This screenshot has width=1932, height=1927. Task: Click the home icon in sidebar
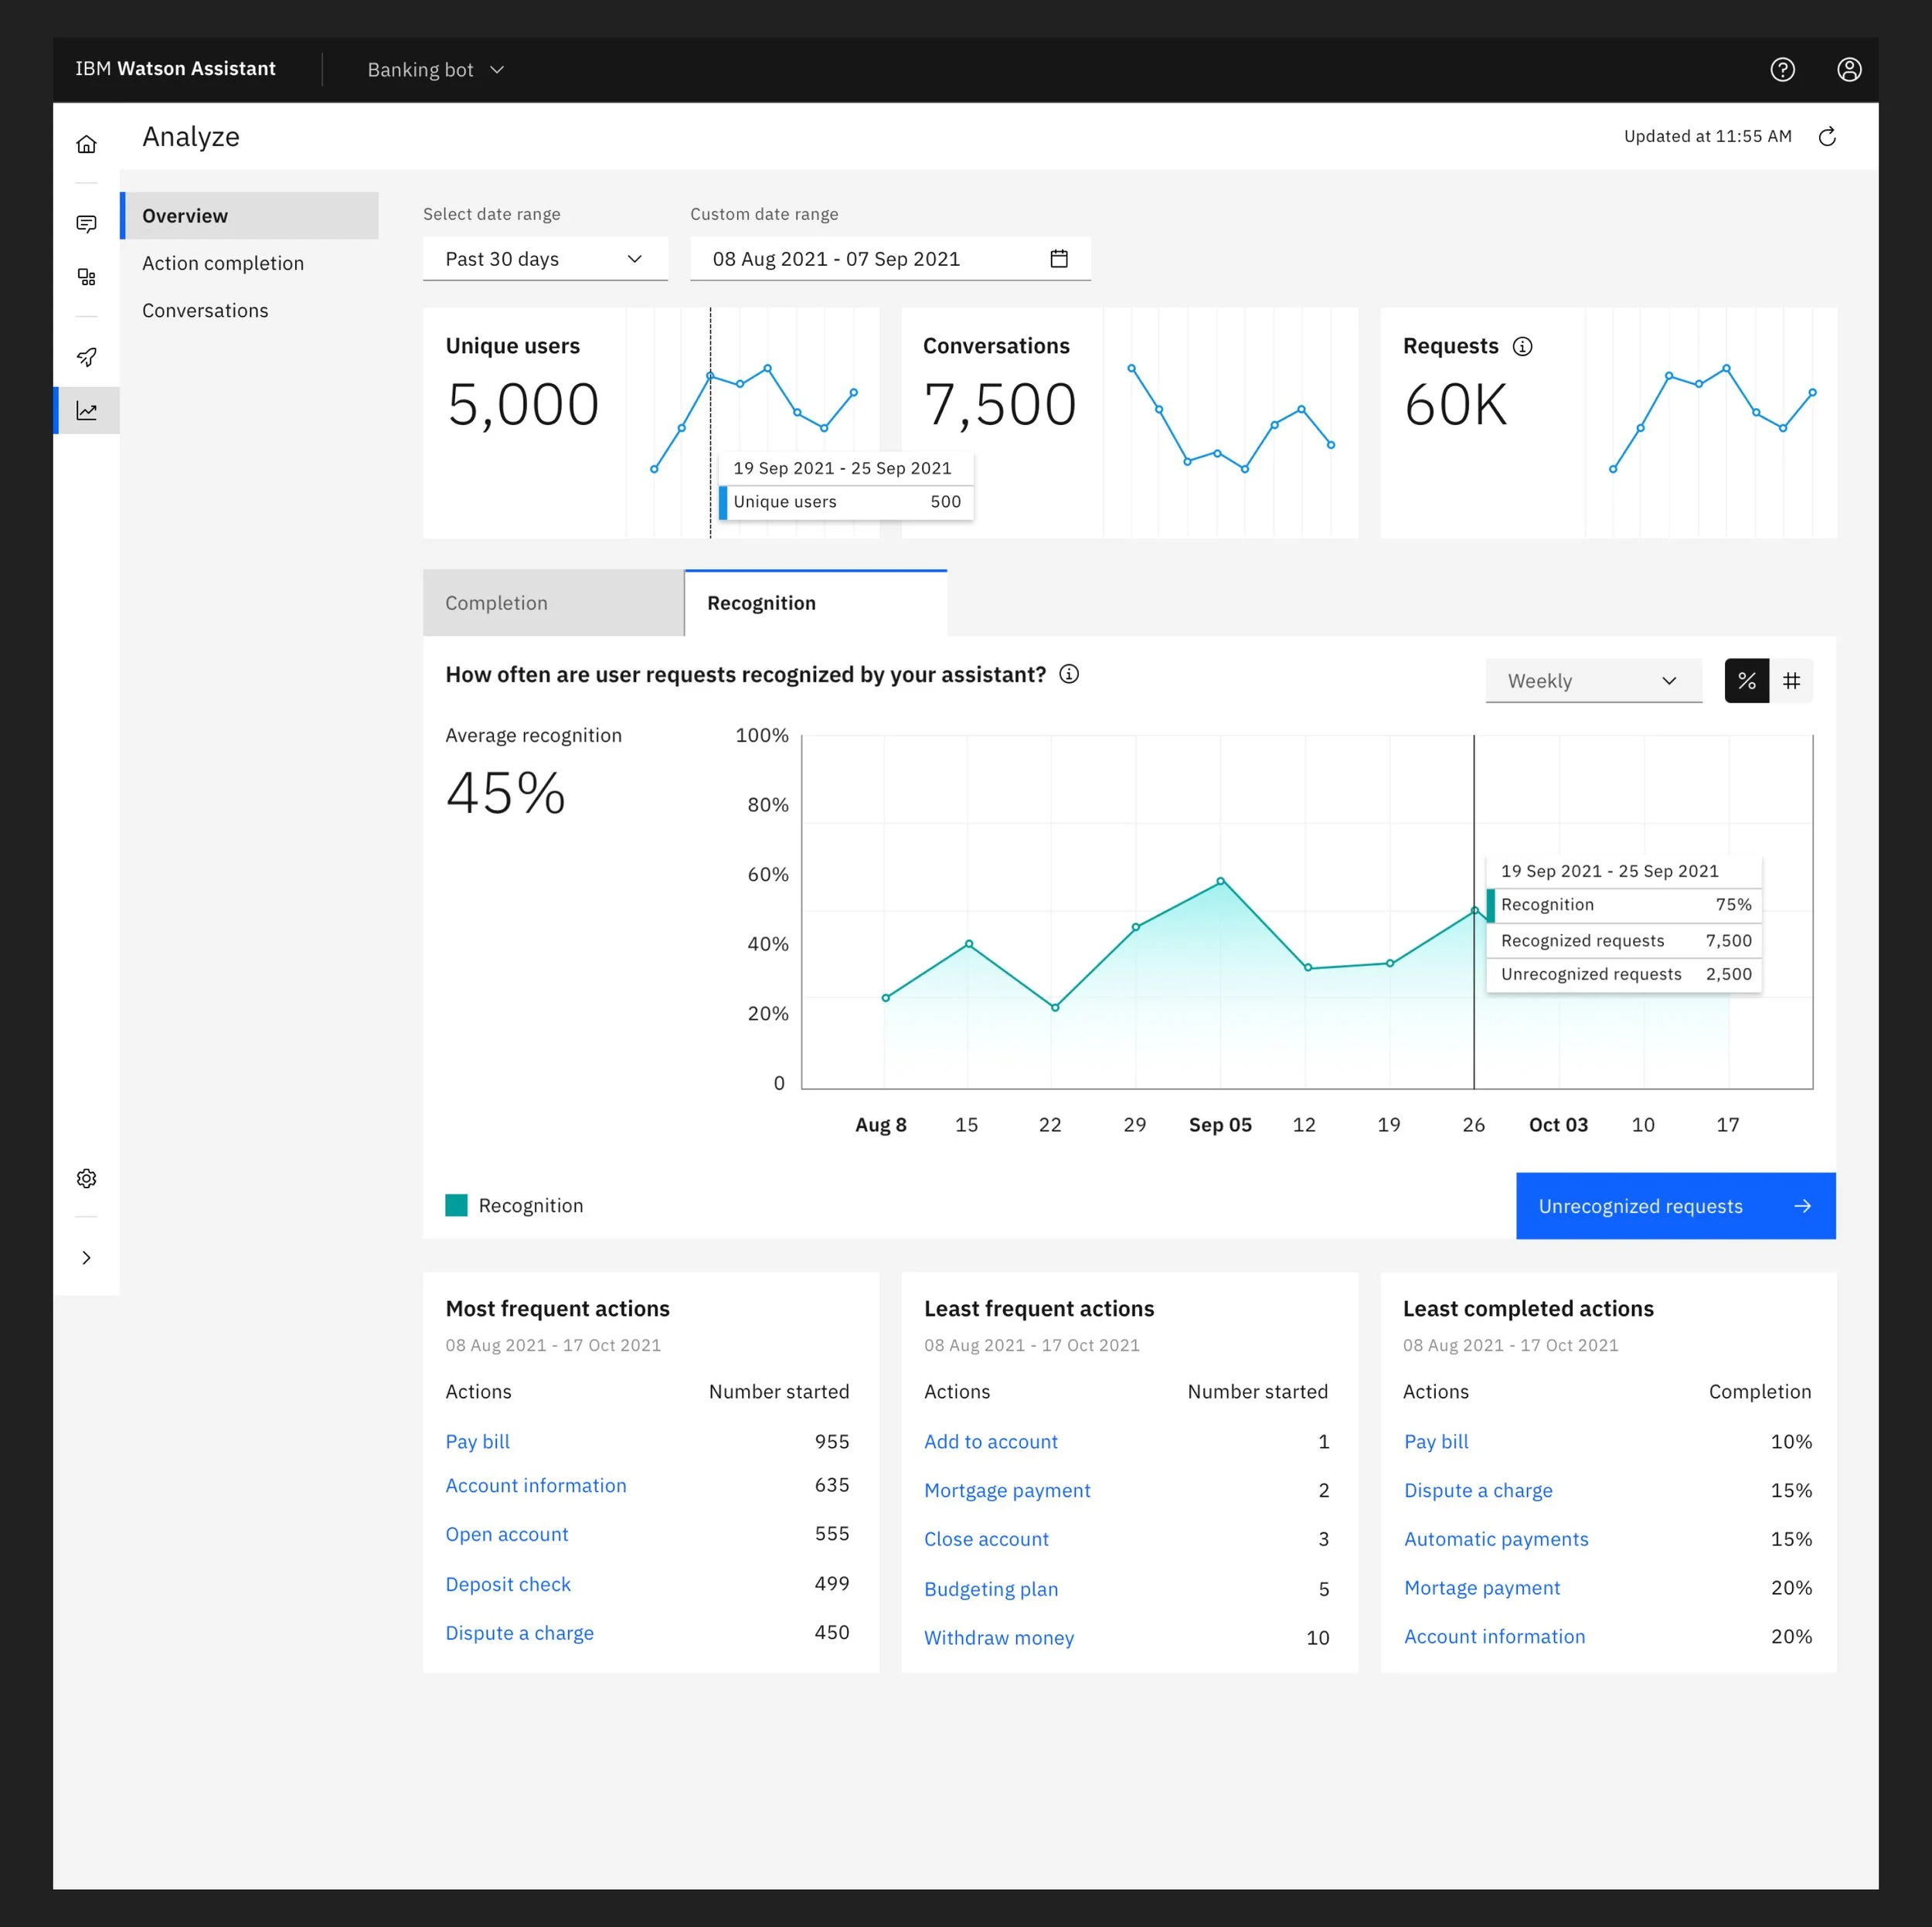point(87,144)
